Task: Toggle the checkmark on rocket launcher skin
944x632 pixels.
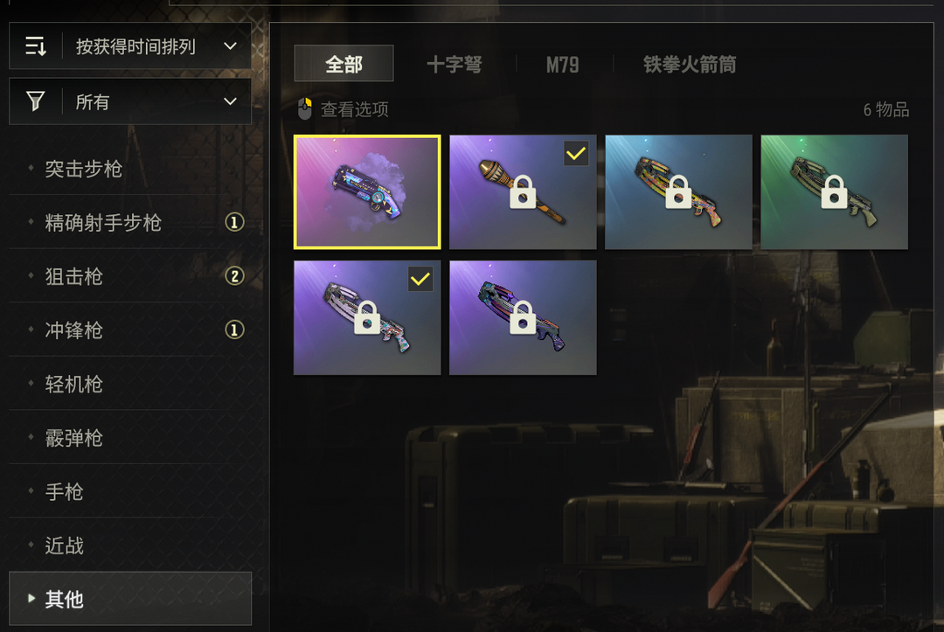Action: click(576, 154)
